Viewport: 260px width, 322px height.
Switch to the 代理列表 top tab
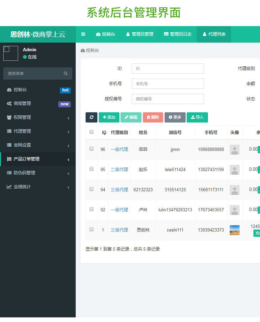coord(214,34)
